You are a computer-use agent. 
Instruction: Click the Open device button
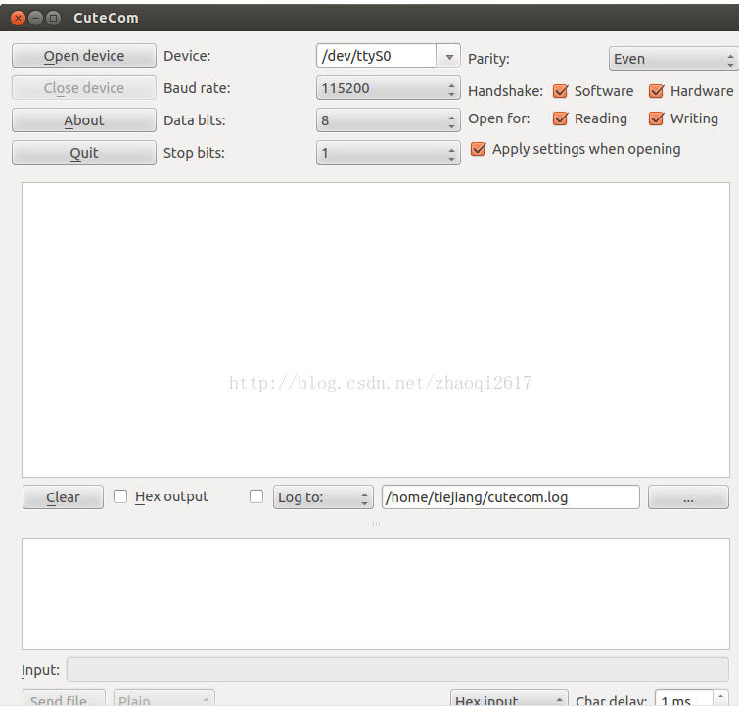click(84, 56)
